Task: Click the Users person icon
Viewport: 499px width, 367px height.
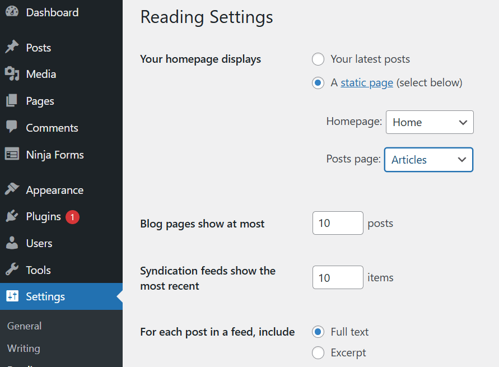Action: click(x=12, y=243)
